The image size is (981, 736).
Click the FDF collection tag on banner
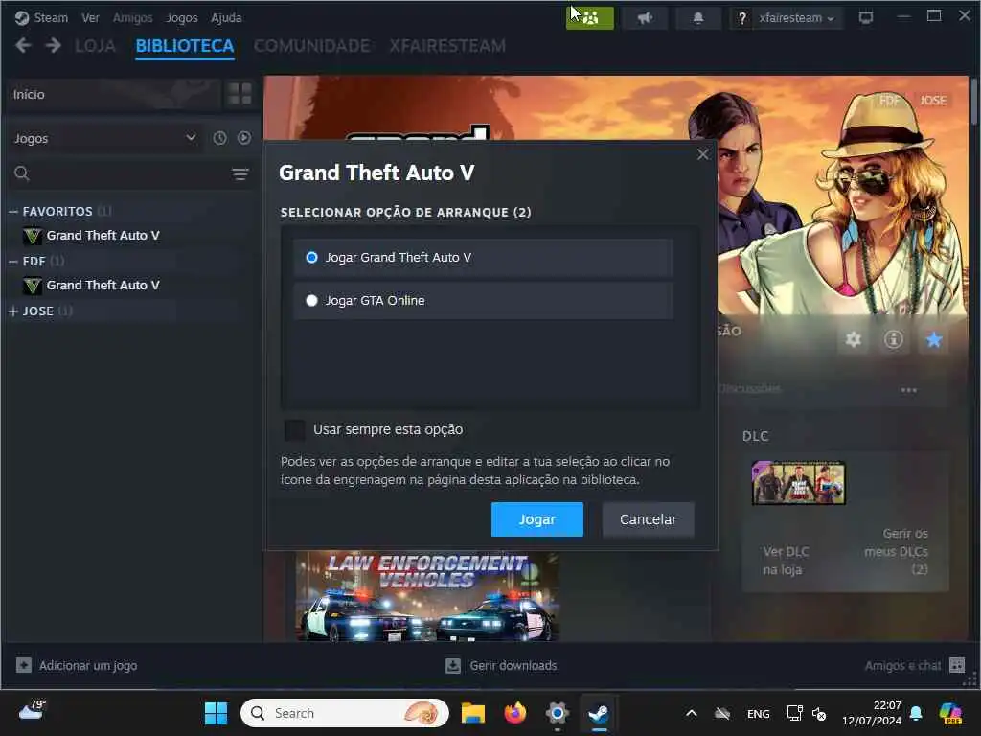click(889, 100)
